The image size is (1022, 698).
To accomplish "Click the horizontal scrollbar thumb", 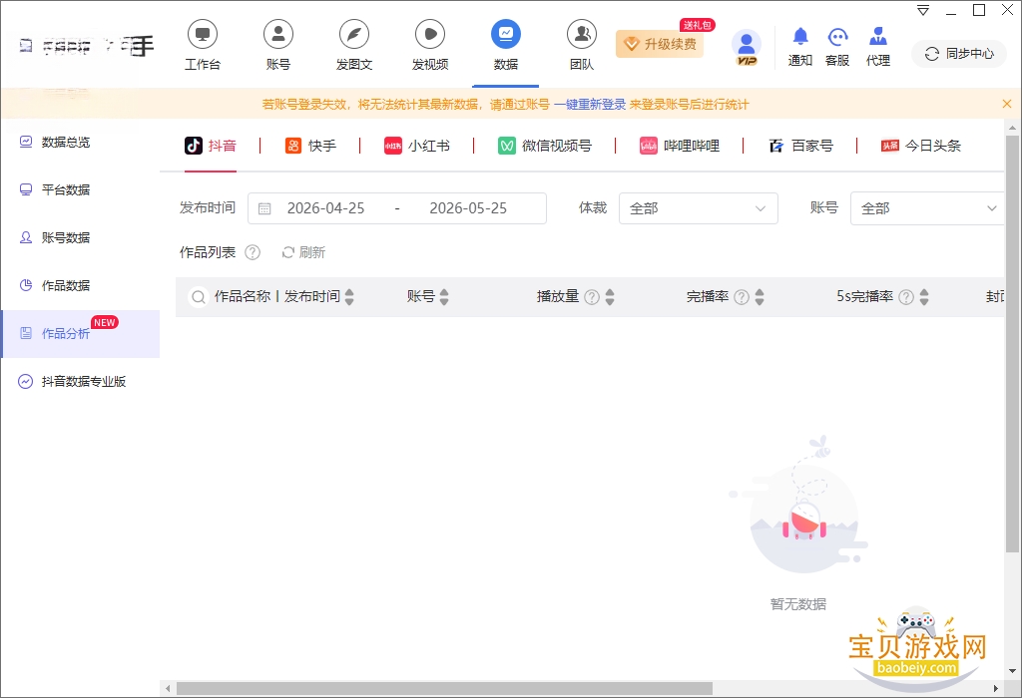I will point(444,688).
